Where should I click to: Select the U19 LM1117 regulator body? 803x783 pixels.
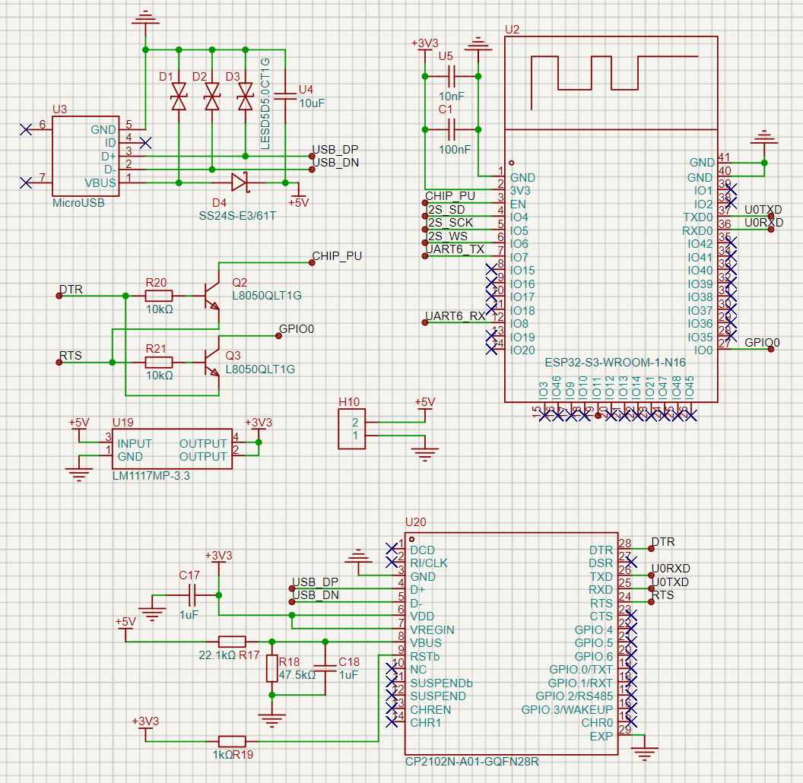(x=172, y=449)
